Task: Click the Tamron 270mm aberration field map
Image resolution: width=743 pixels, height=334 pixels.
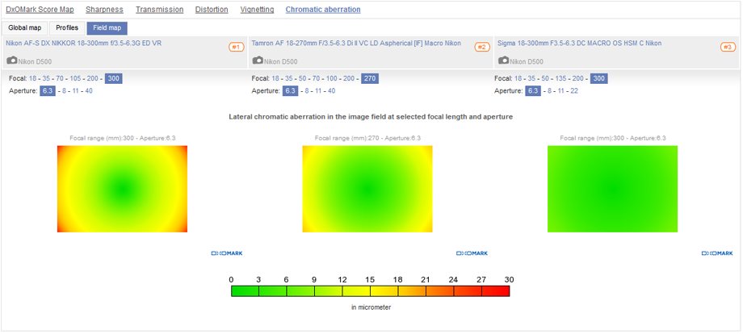Action: click(367, 189)
